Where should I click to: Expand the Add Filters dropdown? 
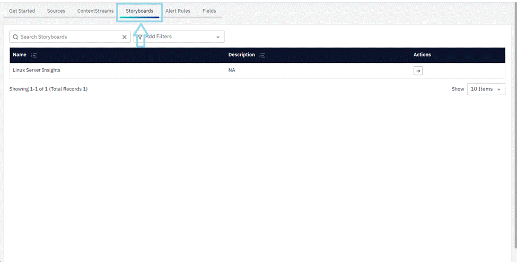[217, 37]
